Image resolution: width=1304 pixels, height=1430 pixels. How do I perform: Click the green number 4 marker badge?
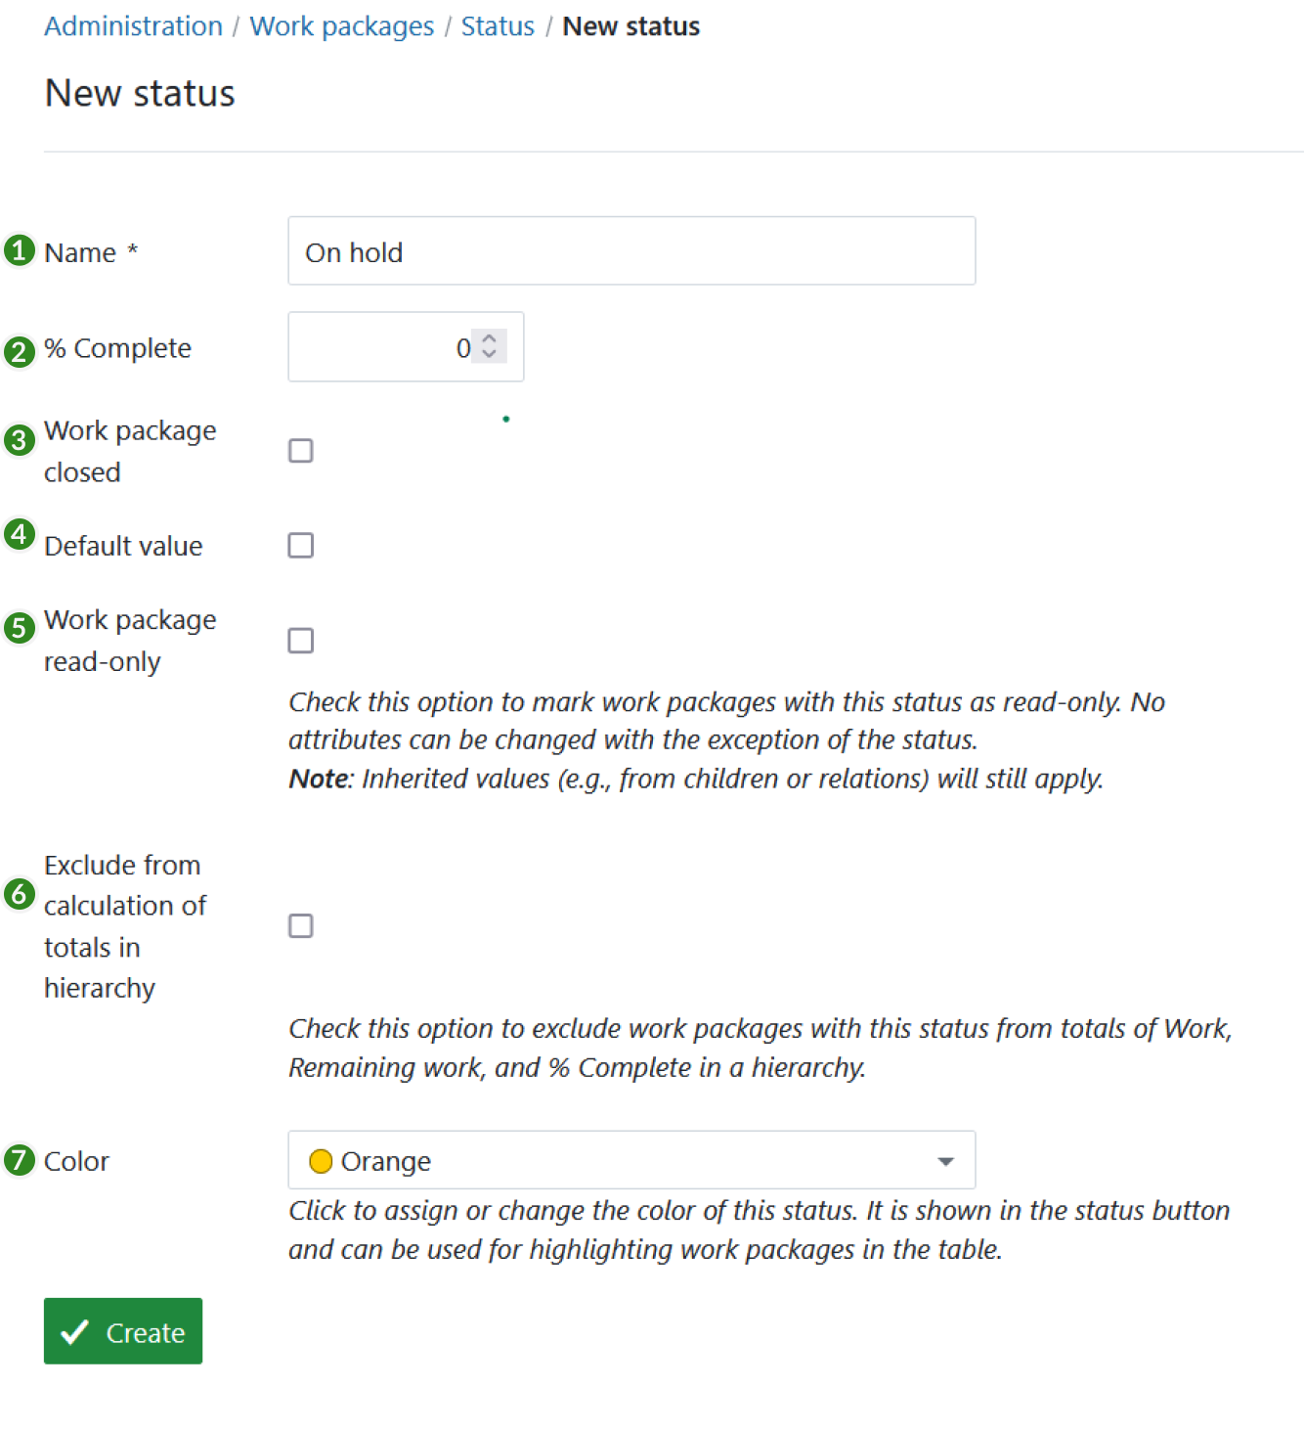tap(19, 534)
